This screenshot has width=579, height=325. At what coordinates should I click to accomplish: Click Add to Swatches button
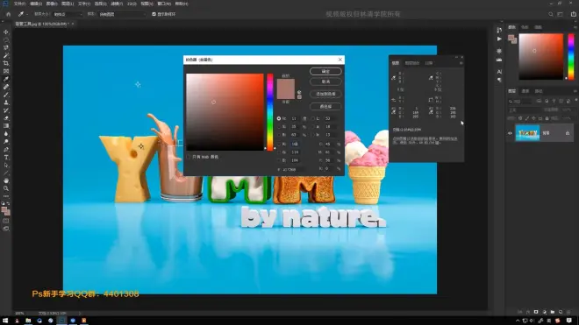pyautogui.click(x=325, y=94)
